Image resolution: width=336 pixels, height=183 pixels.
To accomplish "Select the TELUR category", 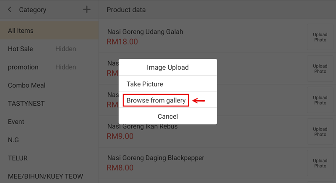I will (18, 158).
